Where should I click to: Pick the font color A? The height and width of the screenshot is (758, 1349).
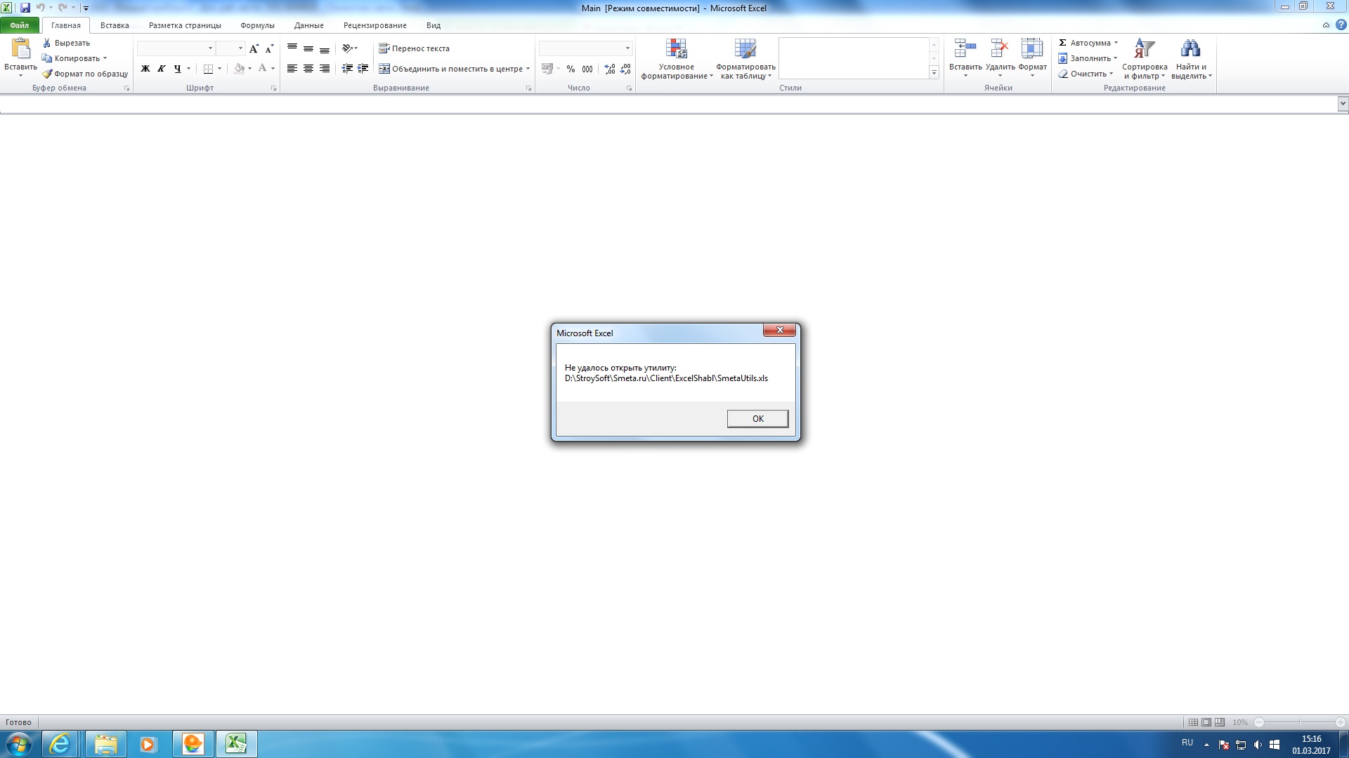(x=262, y=69)
